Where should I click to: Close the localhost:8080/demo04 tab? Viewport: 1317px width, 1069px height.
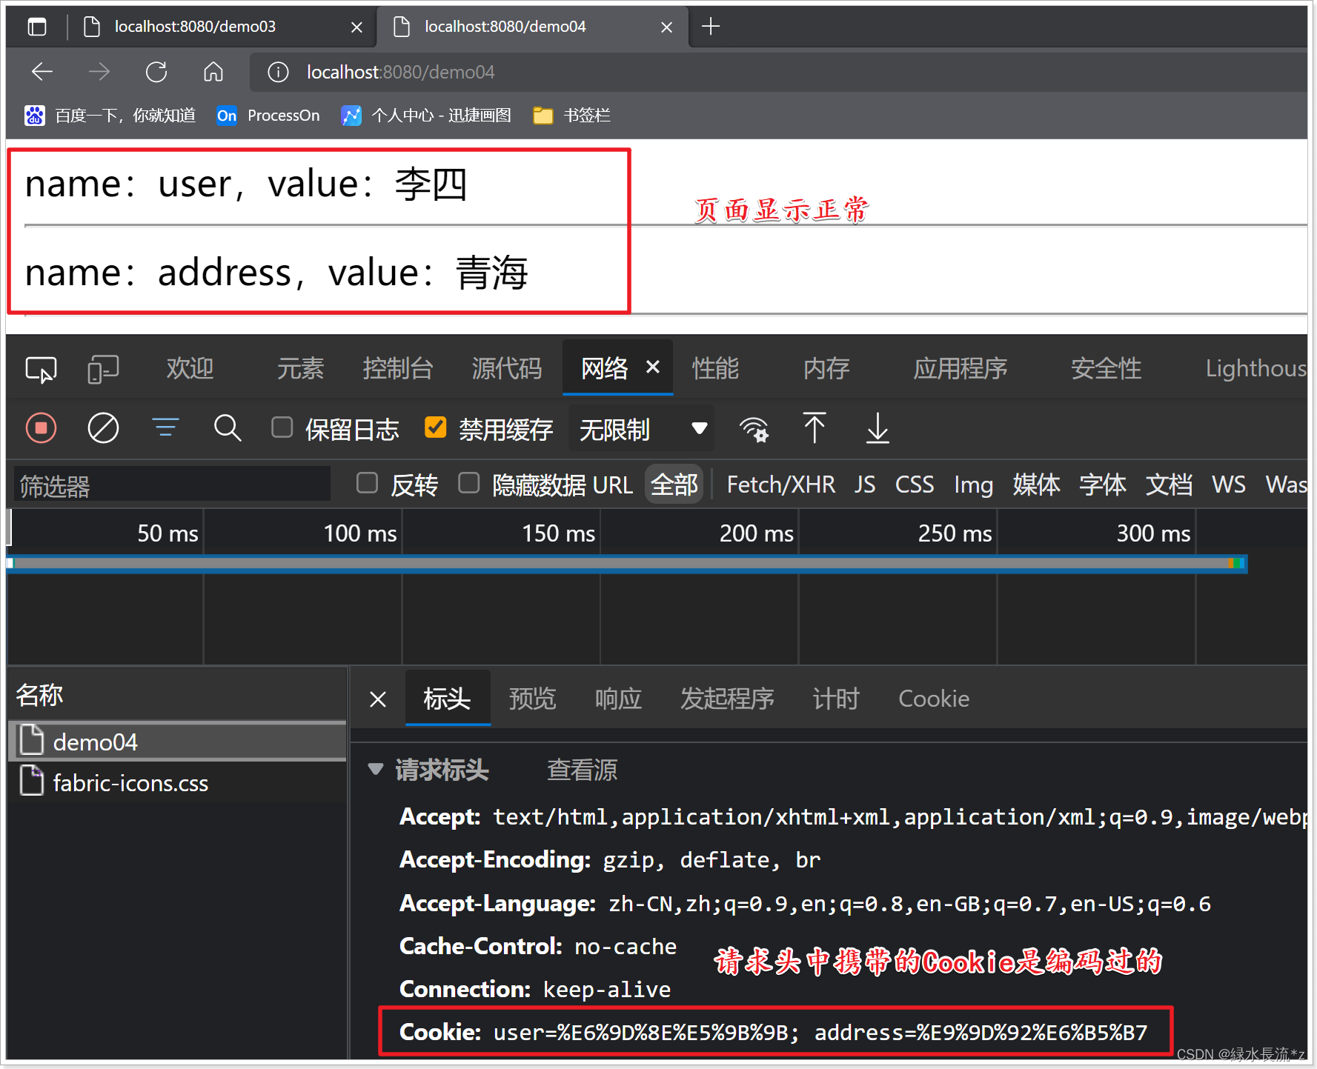666,27
